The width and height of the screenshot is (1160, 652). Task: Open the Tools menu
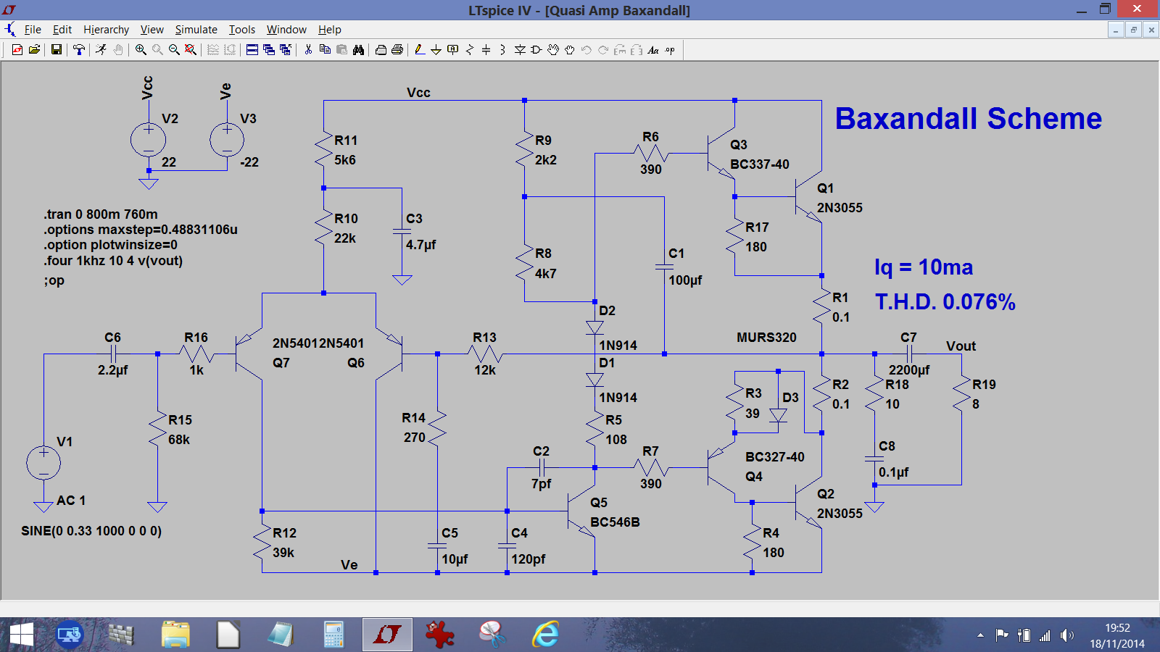pyautogui.click(x=242, y=30)
